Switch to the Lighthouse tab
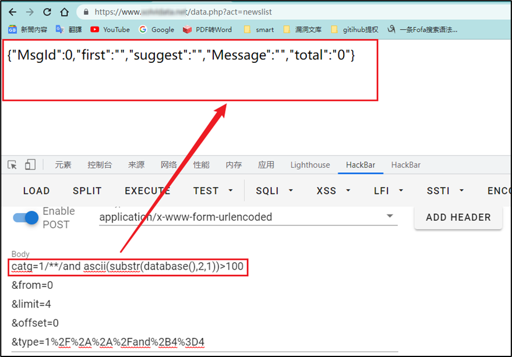Image resolution: width=512 pixels, height=357 pixels. [x=310, y=165]
